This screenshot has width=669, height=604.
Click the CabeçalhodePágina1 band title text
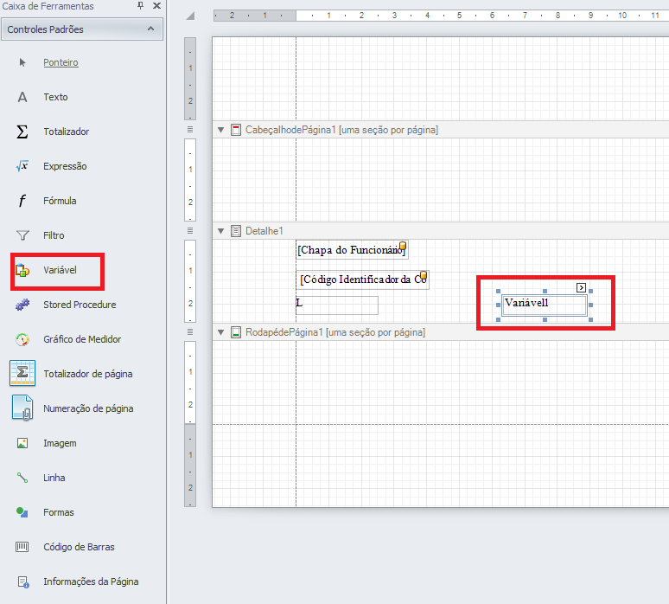pyautogui.click(x=341, y=130)
